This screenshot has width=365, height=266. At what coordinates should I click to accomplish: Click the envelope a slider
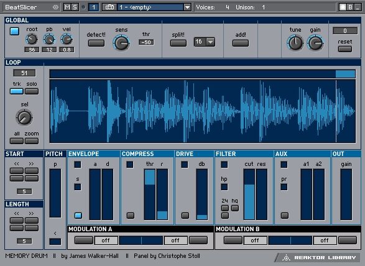pyautogui.click(x=95, y=195)
